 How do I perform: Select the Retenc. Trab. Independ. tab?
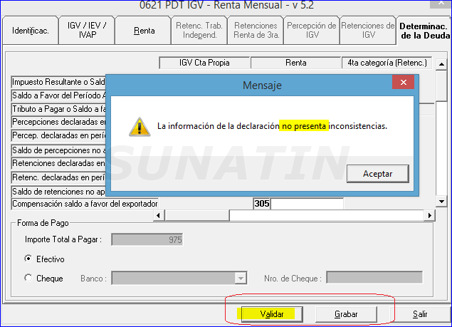[x=199, y=31]
